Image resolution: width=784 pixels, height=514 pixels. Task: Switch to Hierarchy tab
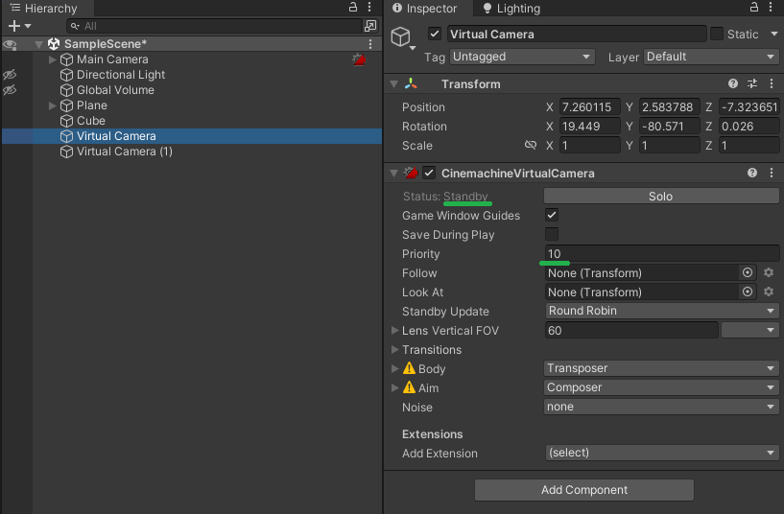click(44, 8)
